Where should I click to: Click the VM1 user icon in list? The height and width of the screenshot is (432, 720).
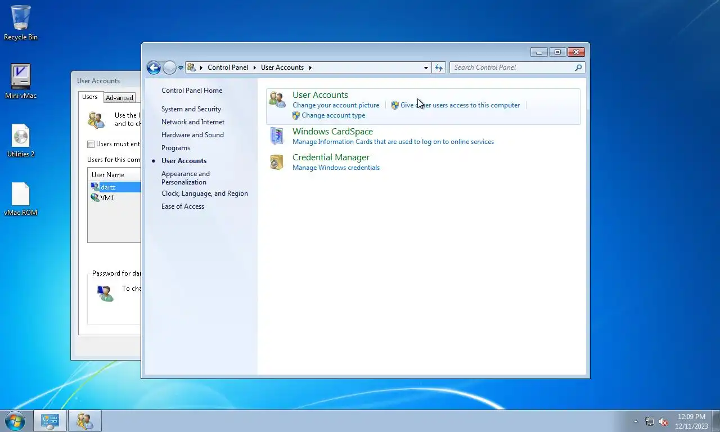click(x=95, y=197)
